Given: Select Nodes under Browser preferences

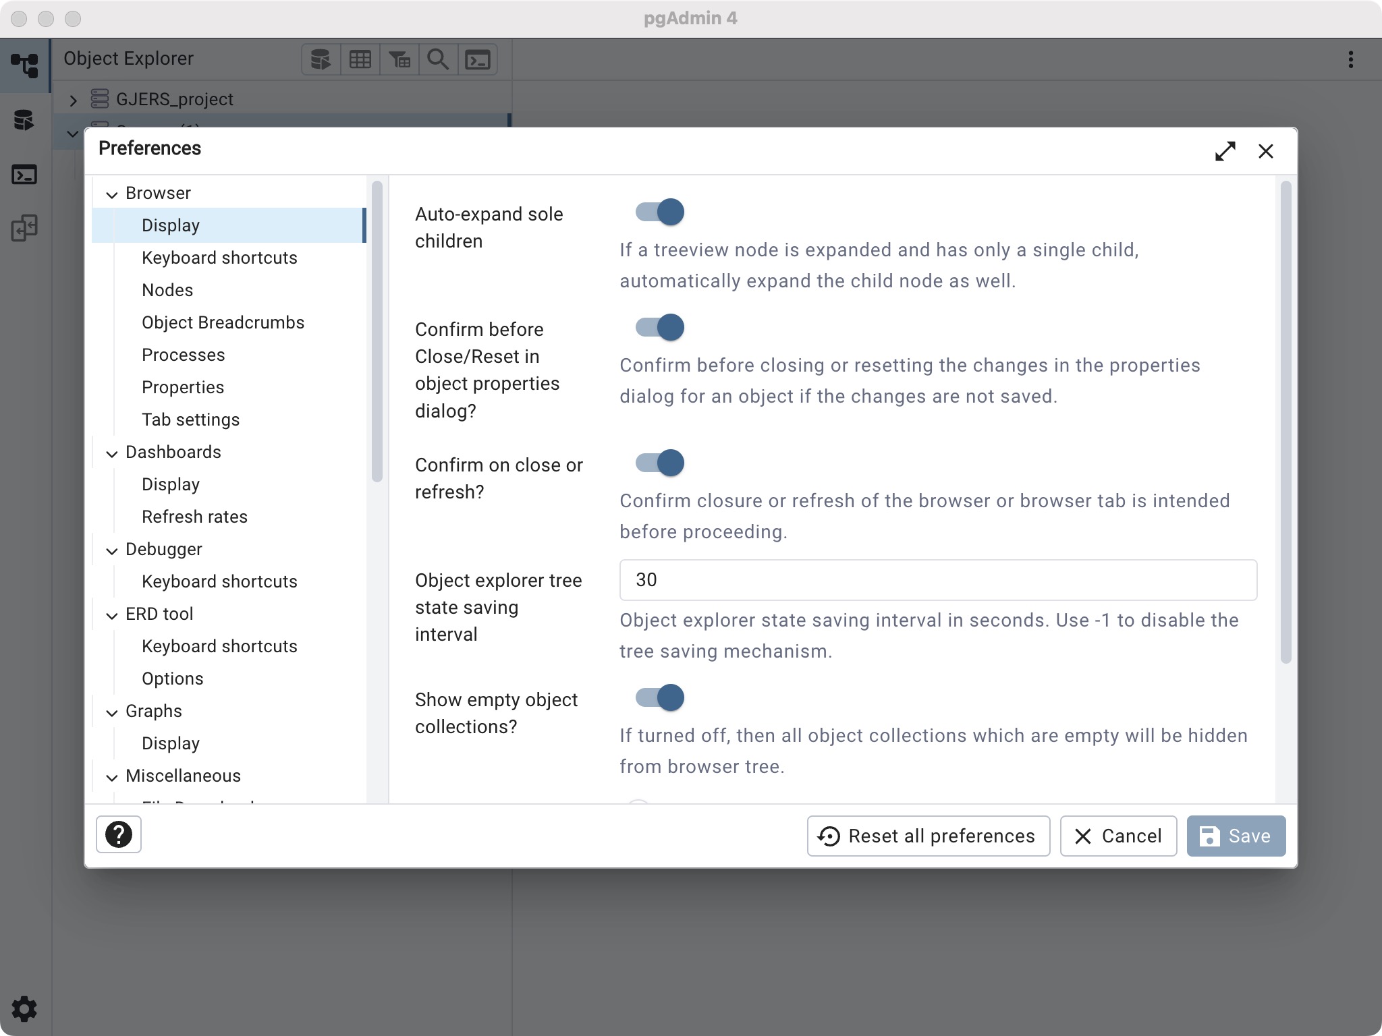Looking at the screenshot, I should tap(167, 291).
